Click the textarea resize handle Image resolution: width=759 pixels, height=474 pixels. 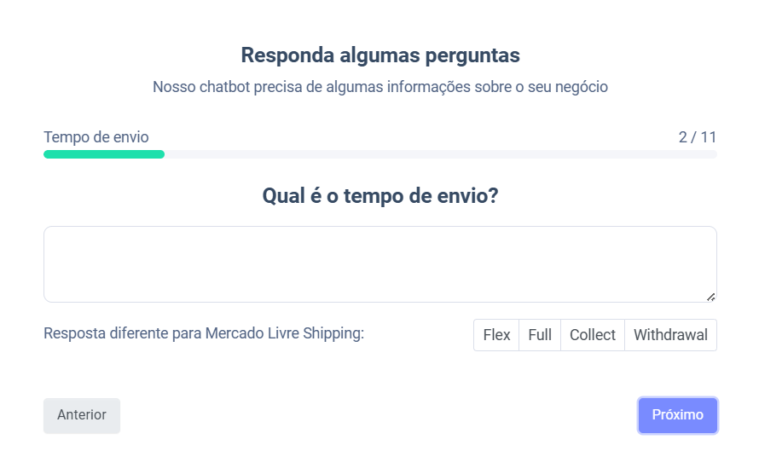710,297
